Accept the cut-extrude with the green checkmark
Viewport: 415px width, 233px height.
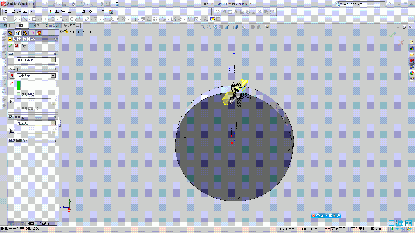pyautogui.click(x=10, y=46)
